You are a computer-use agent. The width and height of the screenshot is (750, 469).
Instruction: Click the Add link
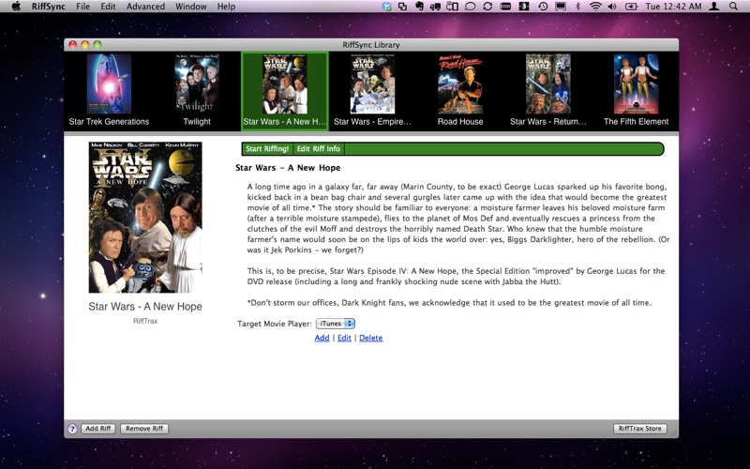point(322,338)
